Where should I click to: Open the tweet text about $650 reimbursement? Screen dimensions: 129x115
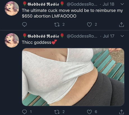point(72,13)
